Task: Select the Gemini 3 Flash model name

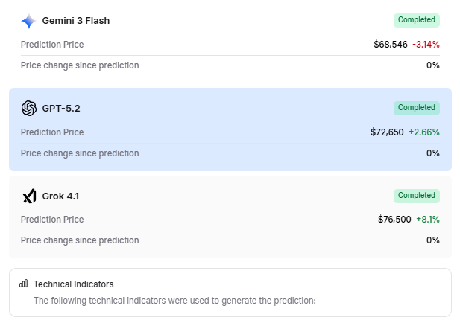Action: coord(75,21)
